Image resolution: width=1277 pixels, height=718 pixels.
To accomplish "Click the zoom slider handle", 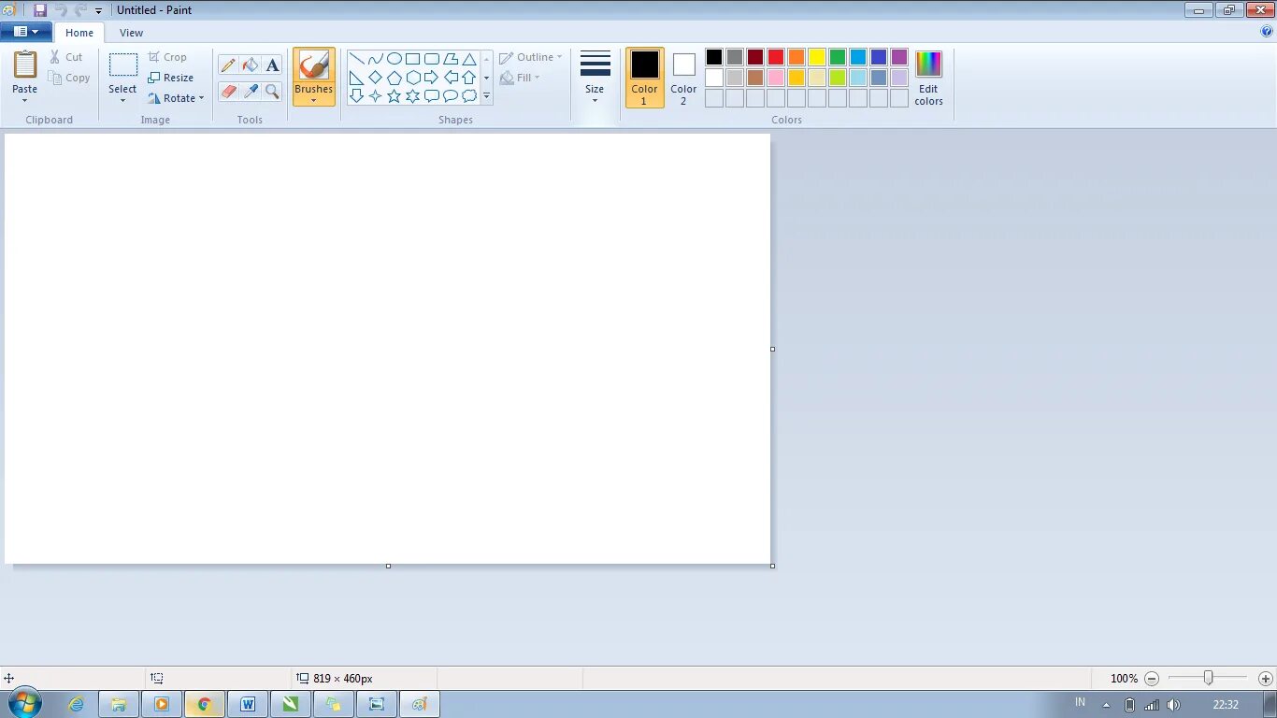I will coord(1208,678).
